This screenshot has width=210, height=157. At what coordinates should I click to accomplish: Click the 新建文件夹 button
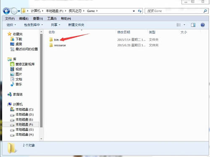tap(76, 25)
